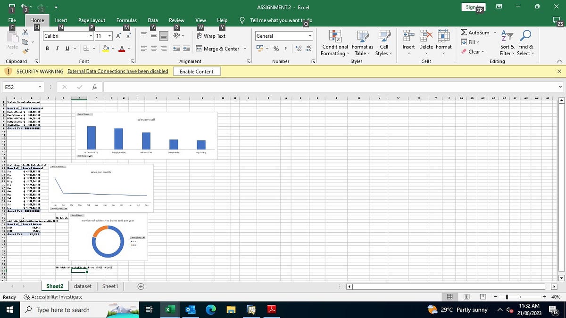Click the Percent Style icon
Screen dimensions: 566x318
(x=276, y=49)
